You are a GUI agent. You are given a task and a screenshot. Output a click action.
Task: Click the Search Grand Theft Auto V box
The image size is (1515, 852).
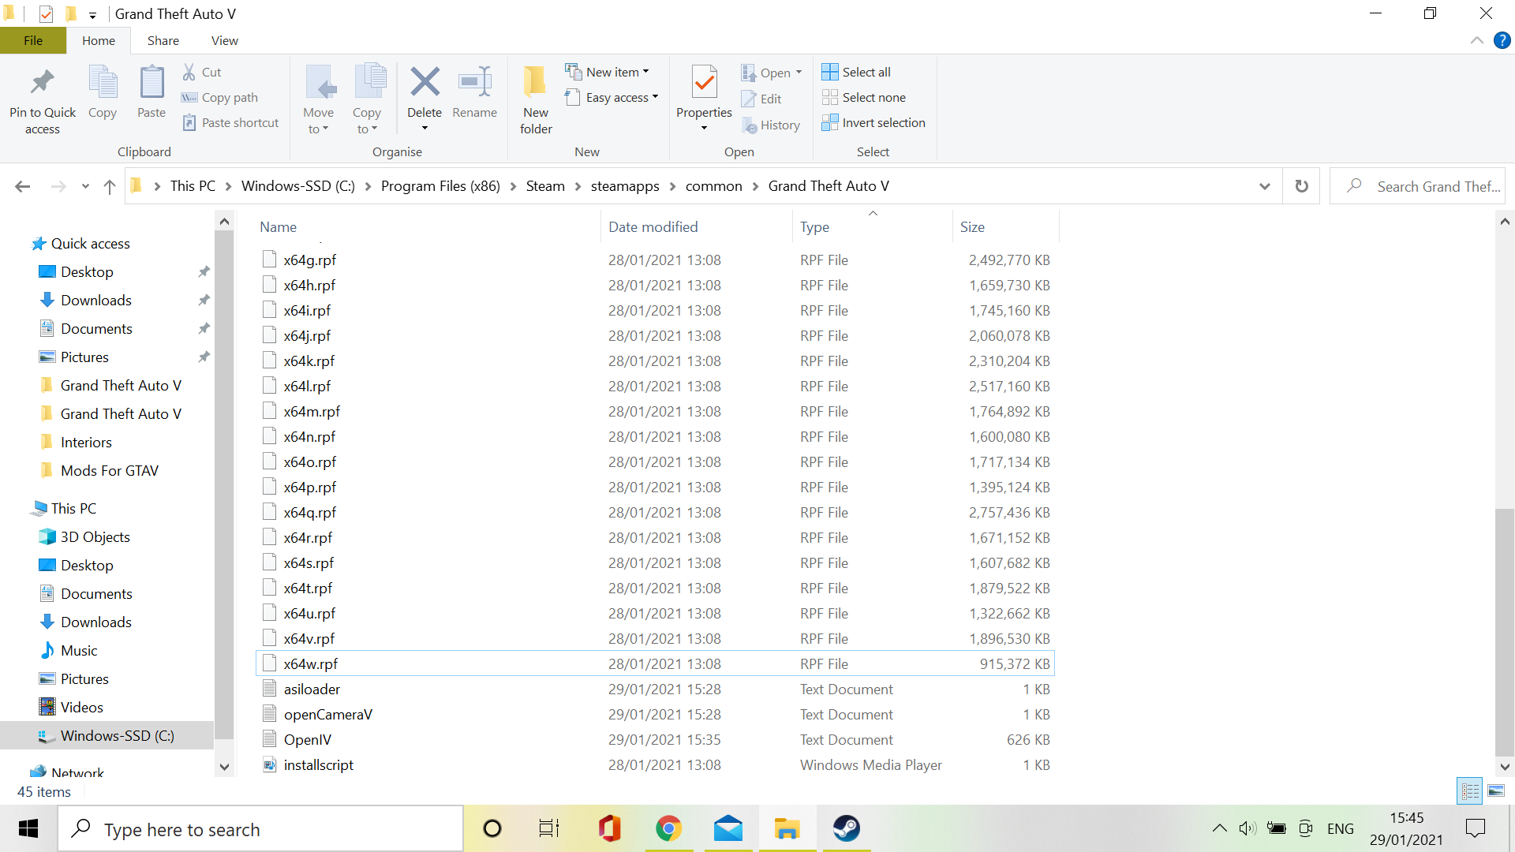1428,186
